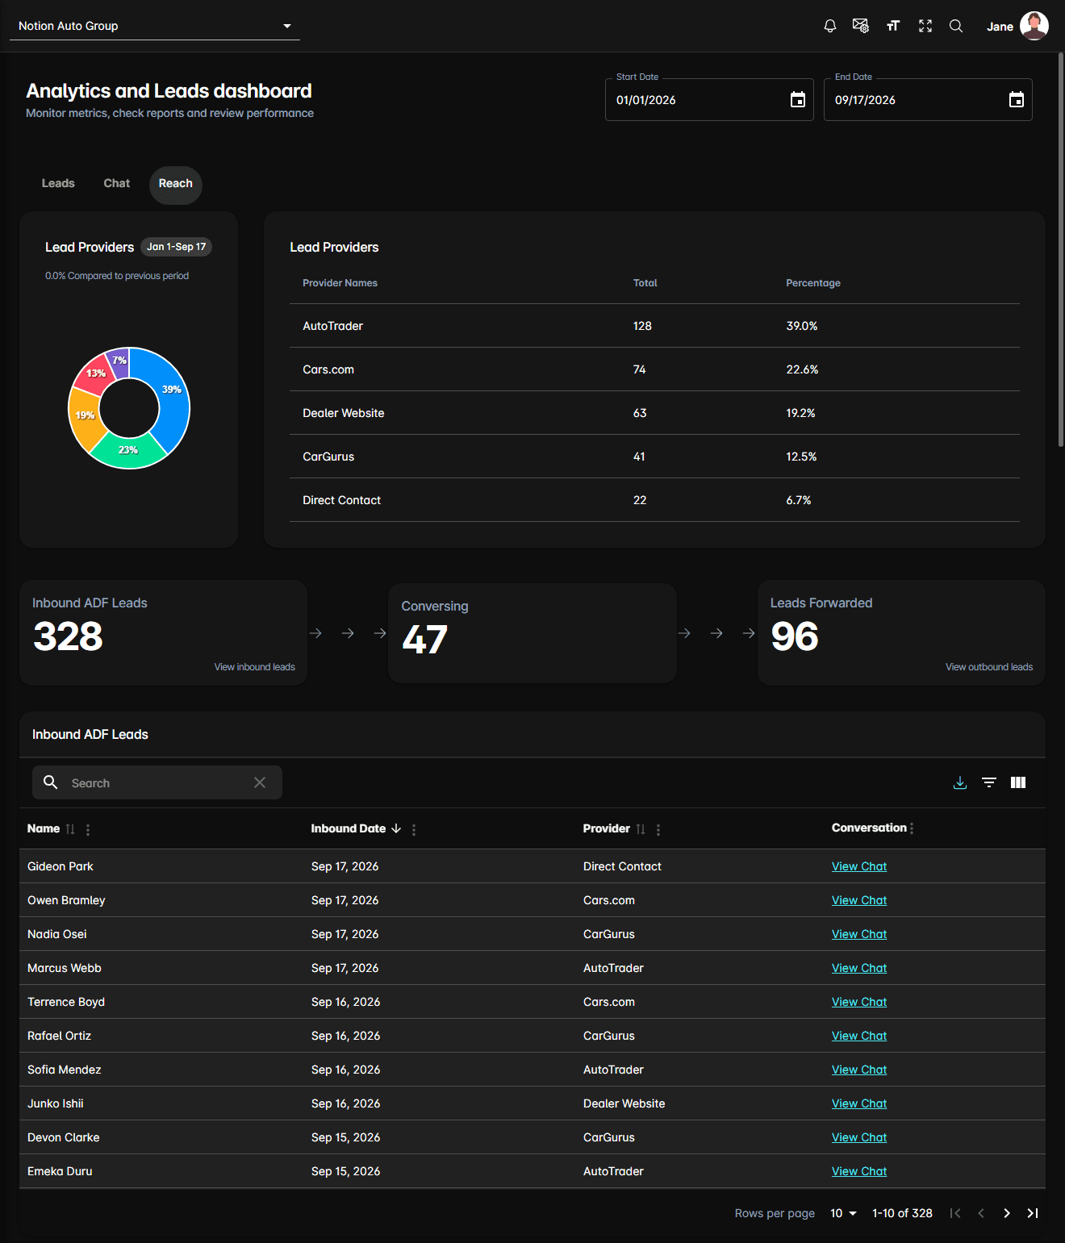Open View Chat for Emeka Duru
Viewport: 1065px width, 1243px height.
point(859,1171)
